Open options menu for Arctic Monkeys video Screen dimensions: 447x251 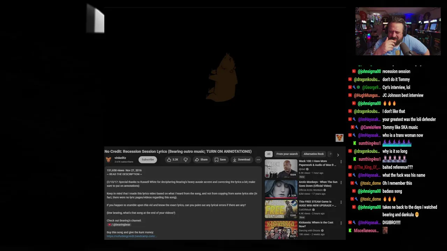click(x=341, y=182)
